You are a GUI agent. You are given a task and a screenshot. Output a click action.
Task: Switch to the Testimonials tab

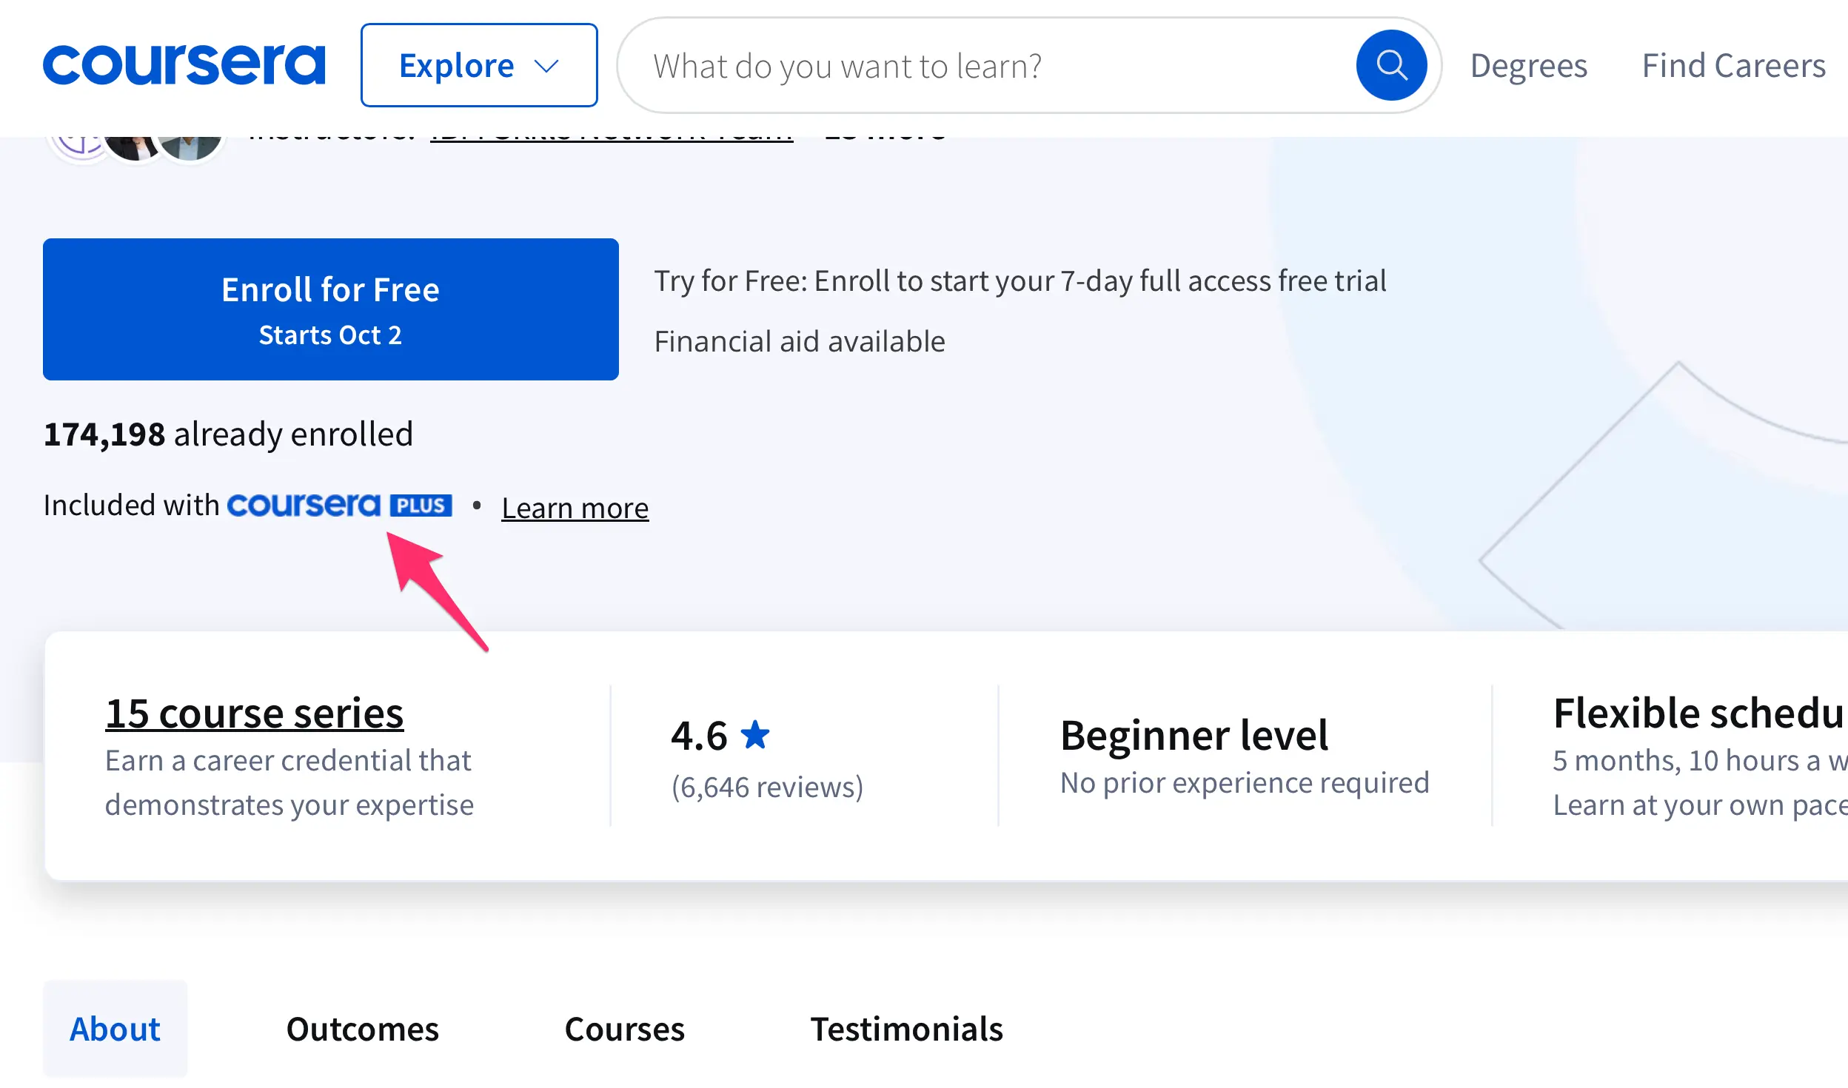pos(906,1028)
